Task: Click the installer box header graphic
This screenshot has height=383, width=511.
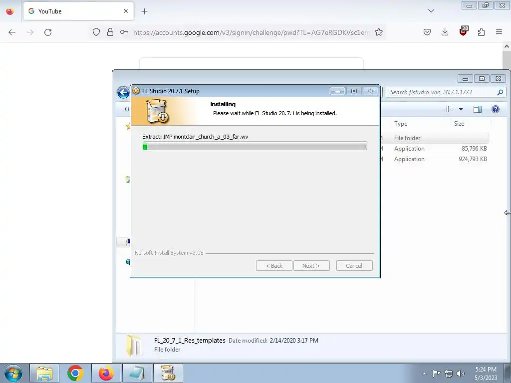Action: pyautogui.click(x=157, y=111)
